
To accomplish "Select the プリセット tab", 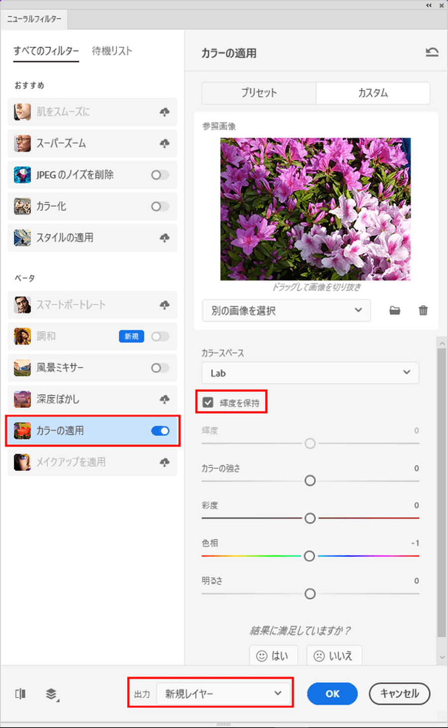I will [259, 93].
